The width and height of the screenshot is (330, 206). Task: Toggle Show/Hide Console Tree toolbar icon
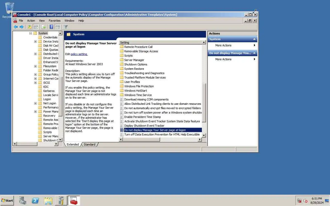[36, 27]
